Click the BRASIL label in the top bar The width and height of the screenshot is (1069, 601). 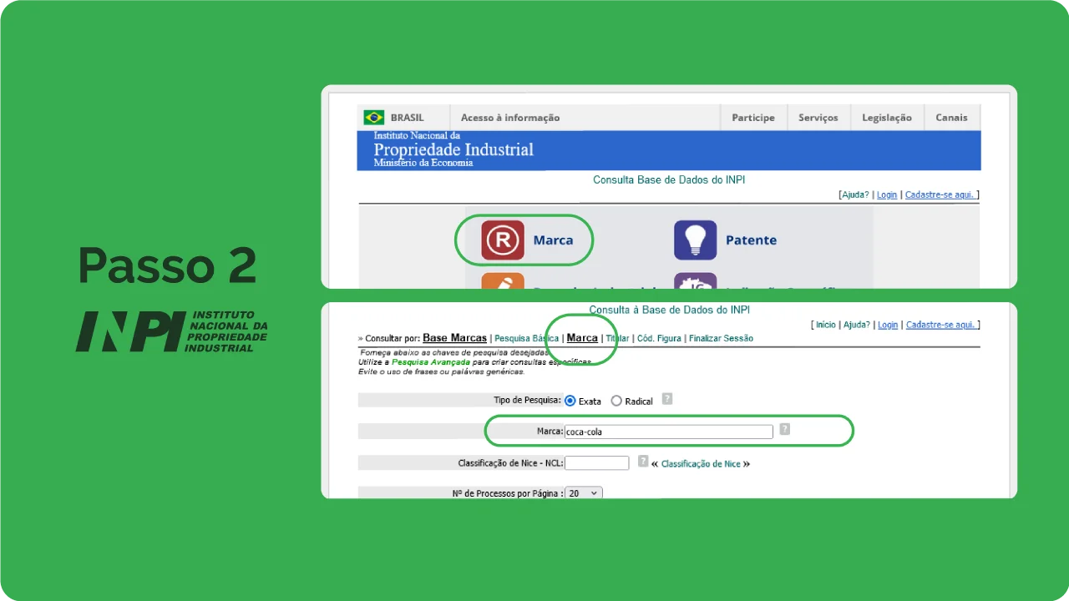coord(407,118)
